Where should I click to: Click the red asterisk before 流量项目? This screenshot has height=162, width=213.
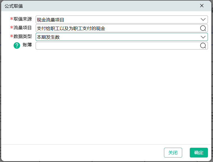[x=11, y=28]
